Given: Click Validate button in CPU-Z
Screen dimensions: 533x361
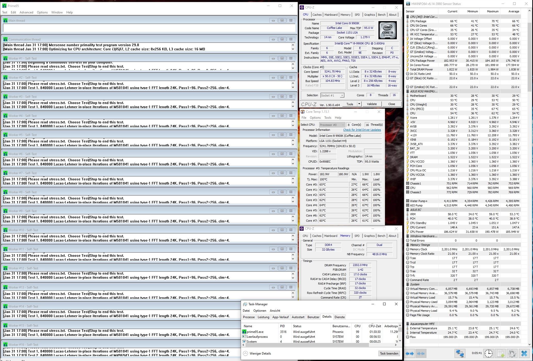Looking at the screenshot, I should [372, 104].
